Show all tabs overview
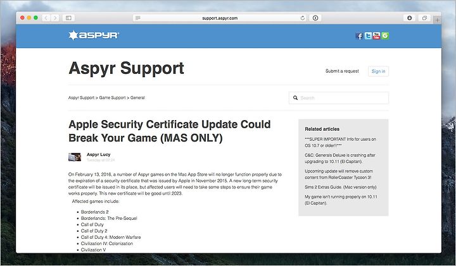The height and width of the screenshot is (266, 456). [424, 18]
